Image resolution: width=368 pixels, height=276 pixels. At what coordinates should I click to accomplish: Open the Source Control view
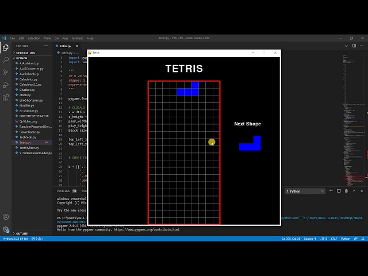(6, 72)
